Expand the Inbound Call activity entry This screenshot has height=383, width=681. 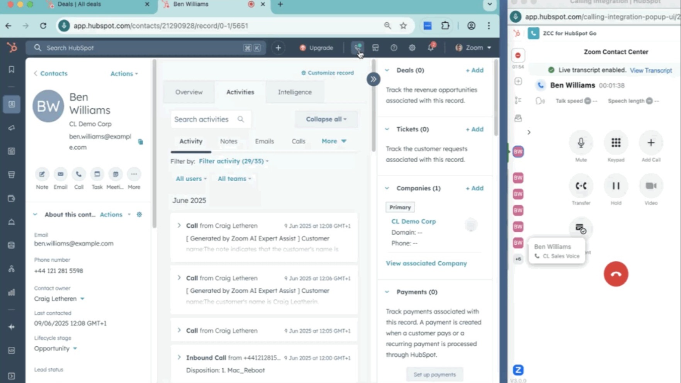(x=179, y=357)
